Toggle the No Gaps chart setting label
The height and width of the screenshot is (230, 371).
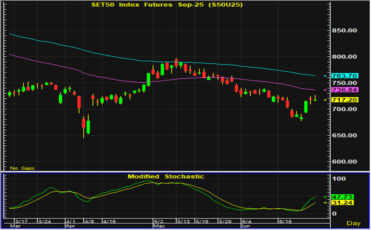point(22,168)
